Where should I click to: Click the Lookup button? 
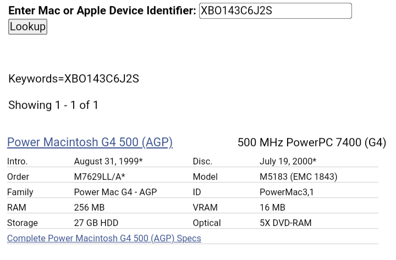click(28, 27)
